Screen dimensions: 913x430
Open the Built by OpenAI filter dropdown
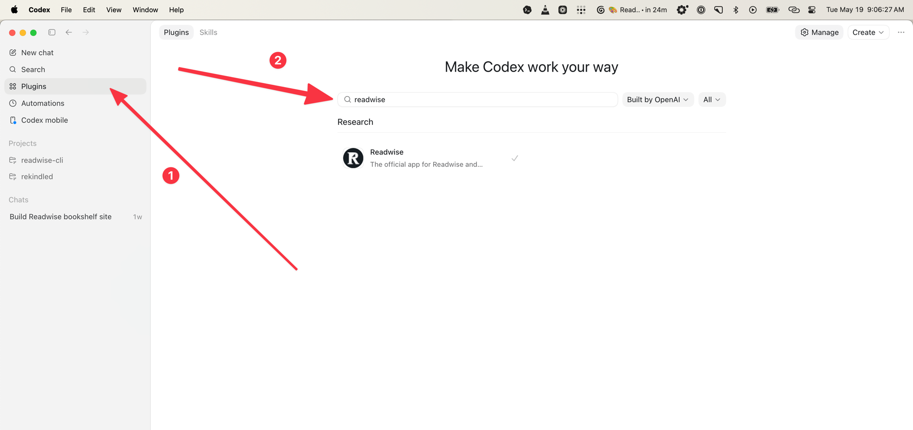[658, 99]
